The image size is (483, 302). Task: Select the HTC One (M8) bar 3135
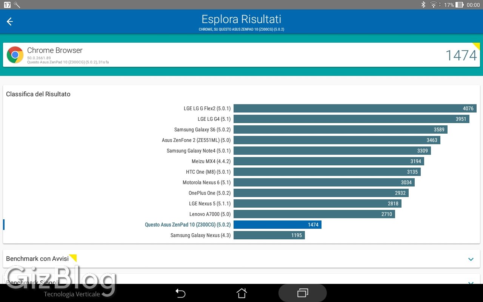[x=327, y=172]
